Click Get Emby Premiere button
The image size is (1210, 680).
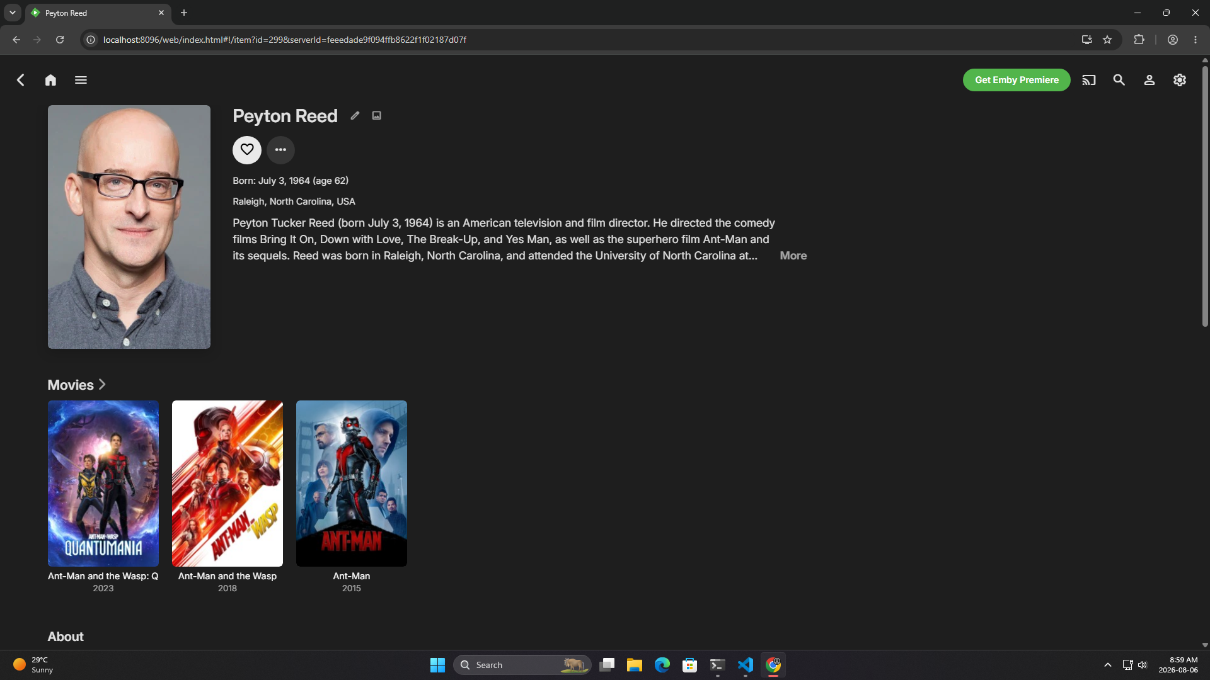click(1017, 80)
